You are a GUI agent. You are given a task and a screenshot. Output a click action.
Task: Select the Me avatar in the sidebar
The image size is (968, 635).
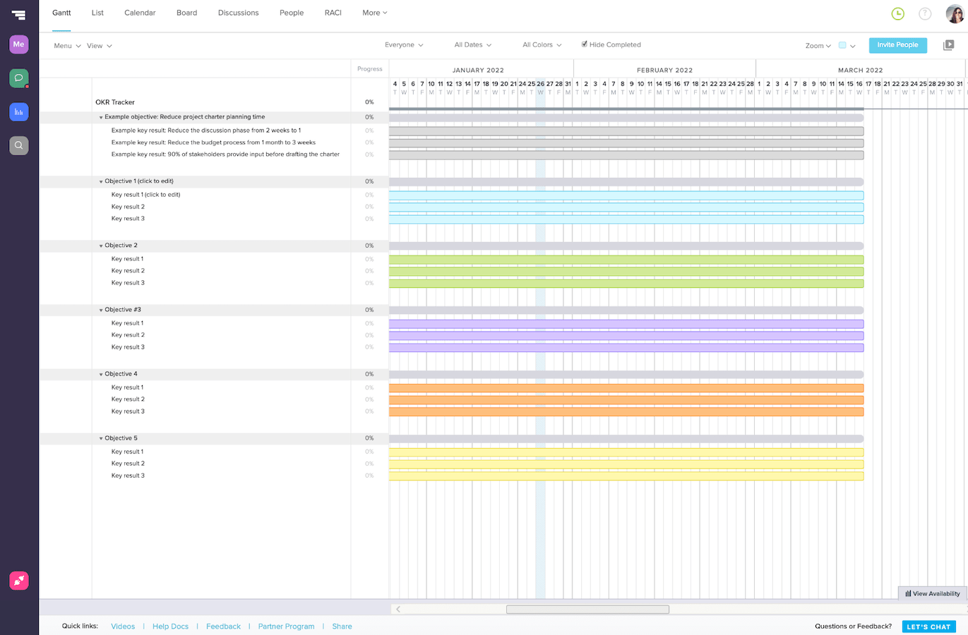(x=19, y=44)
